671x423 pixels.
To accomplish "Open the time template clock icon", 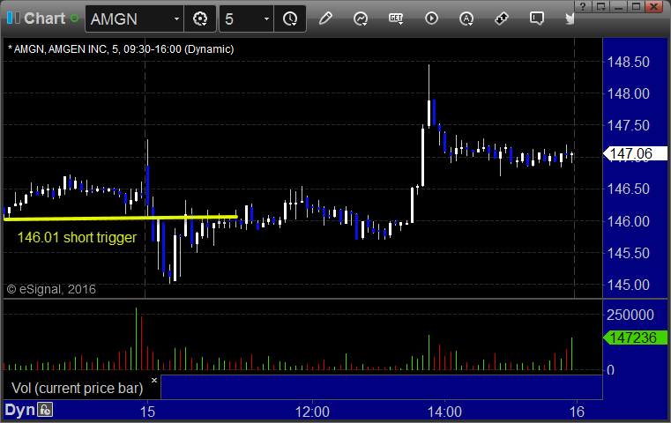I will tap(290, 19).
